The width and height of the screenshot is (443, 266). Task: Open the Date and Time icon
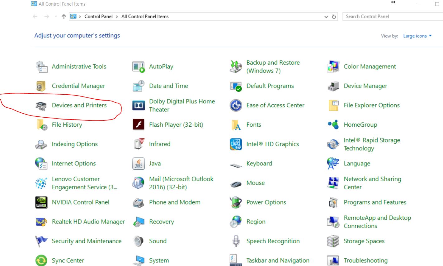pos(139,86)
